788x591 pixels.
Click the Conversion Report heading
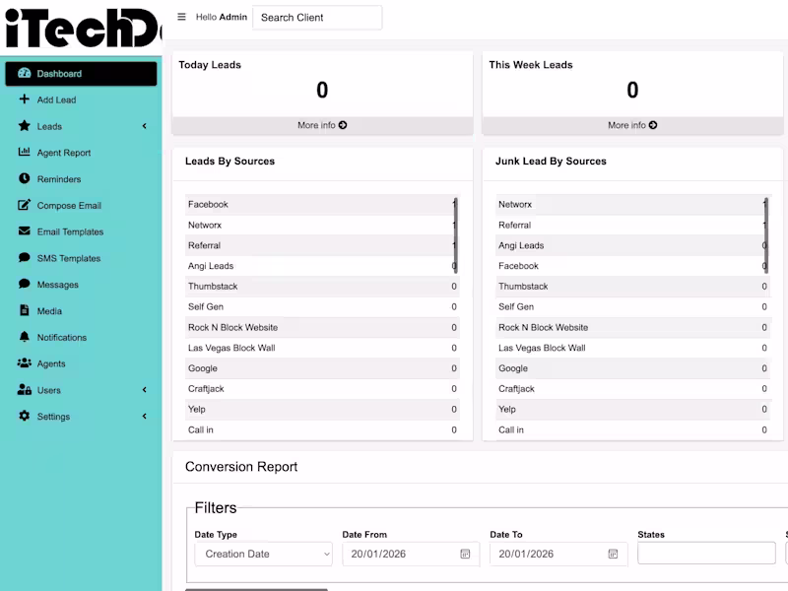[241, 467]
